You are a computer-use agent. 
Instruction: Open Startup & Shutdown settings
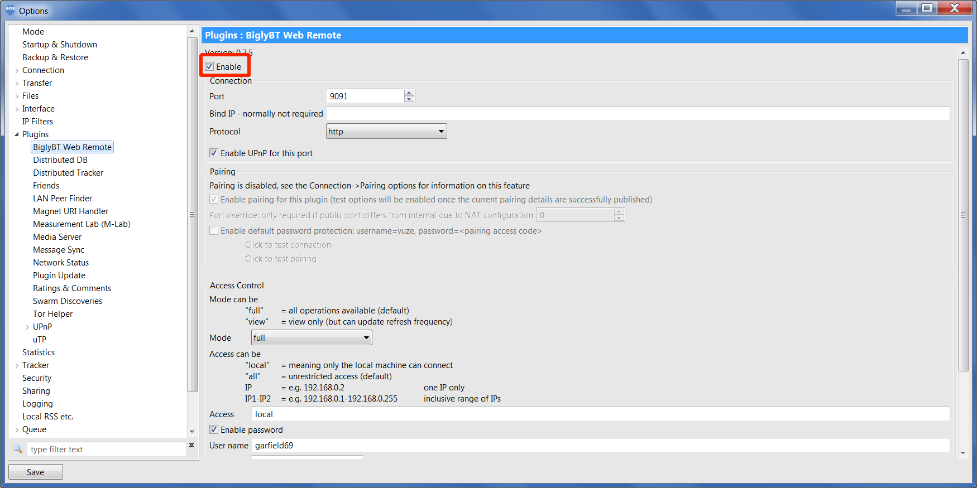pyautogui.click(x=60, y=45)
